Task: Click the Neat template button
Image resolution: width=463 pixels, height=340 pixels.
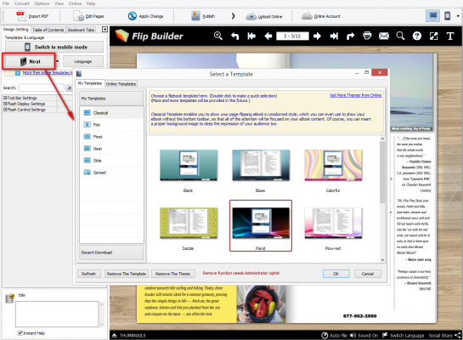Action: [x=29, y=61]
